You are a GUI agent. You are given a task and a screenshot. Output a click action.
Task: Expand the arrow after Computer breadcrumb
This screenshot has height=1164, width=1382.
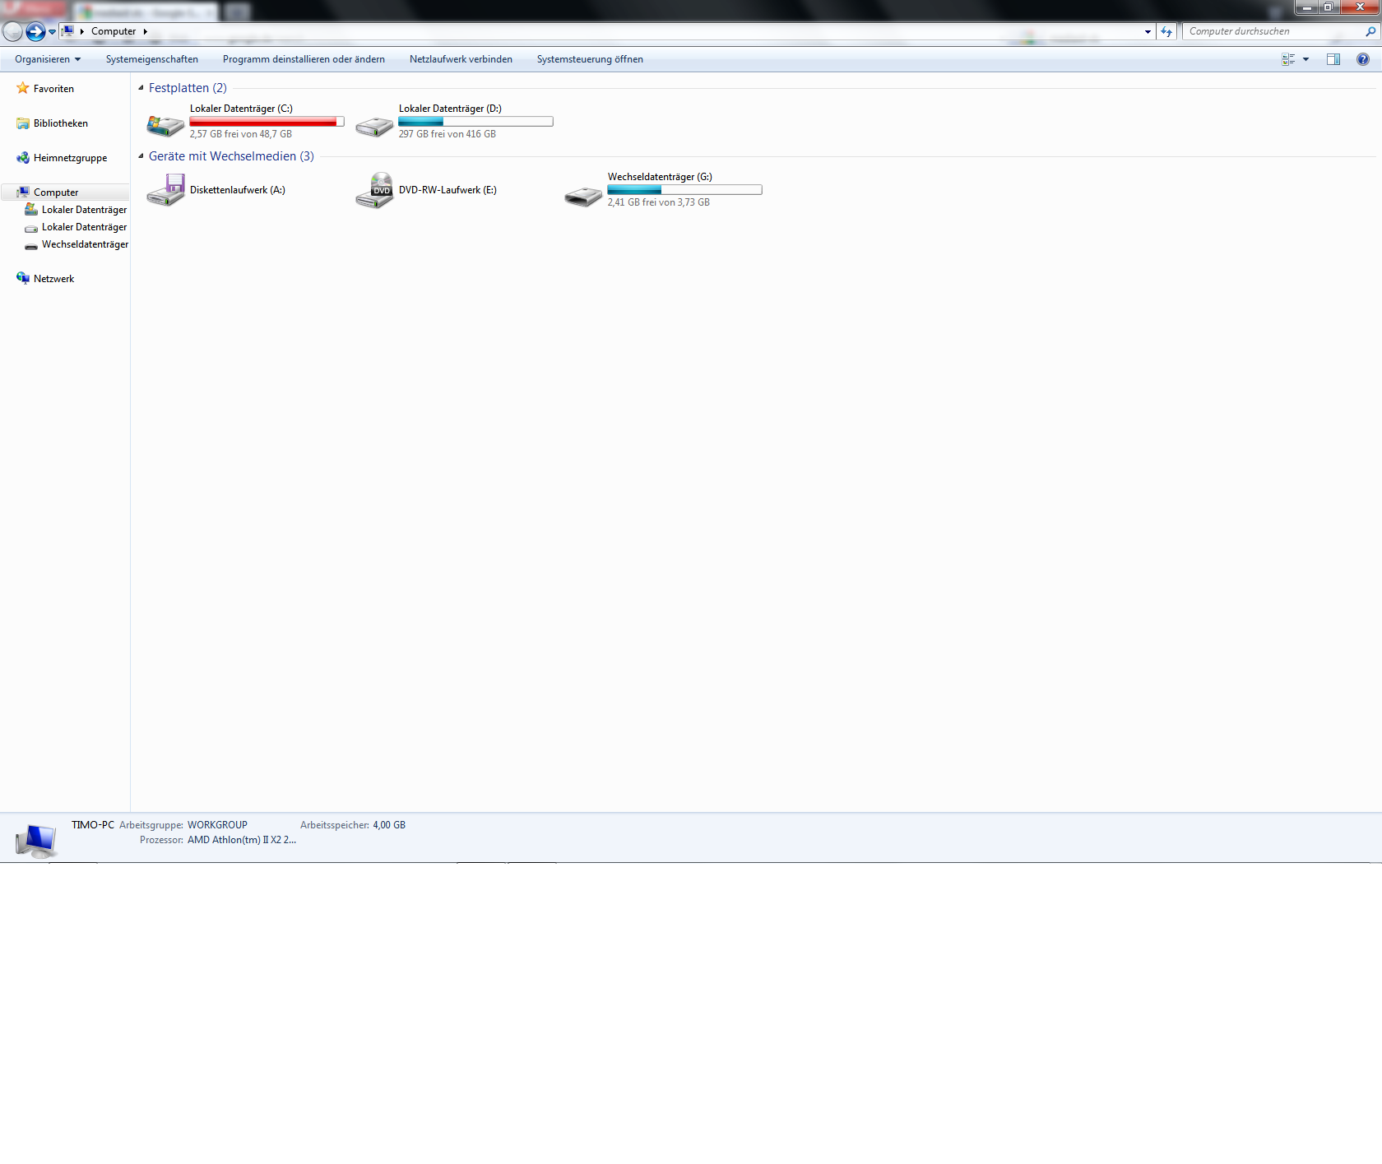tap(146, 31)
